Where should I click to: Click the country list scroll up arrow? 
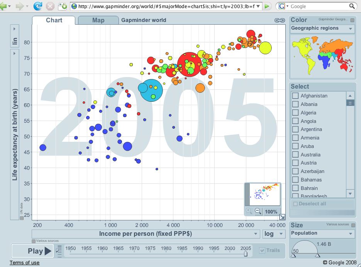350,96
